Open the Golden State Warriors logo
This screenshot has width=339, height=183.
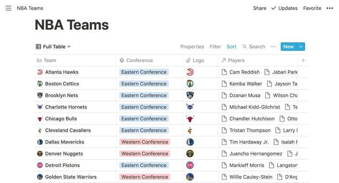(190, 177)
